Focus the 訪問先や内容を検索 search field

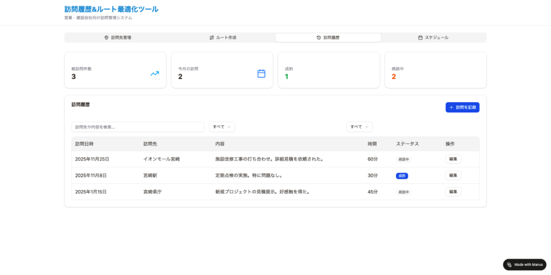(x=138, y=127)
